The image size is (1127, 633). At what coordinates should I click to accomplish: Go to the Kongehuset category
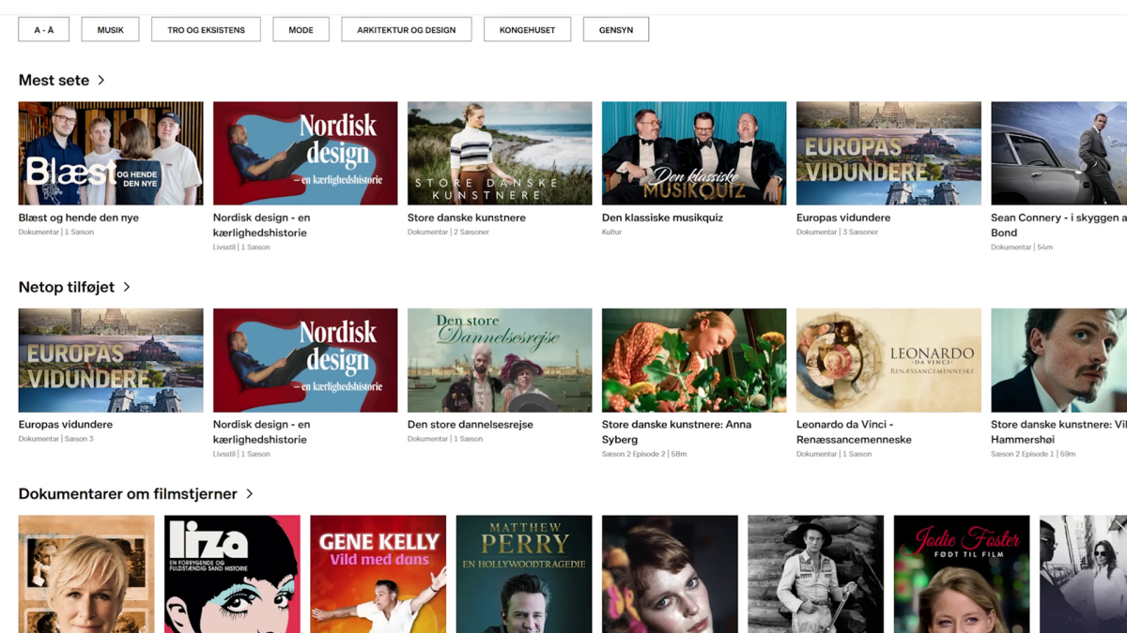(527, 30)
